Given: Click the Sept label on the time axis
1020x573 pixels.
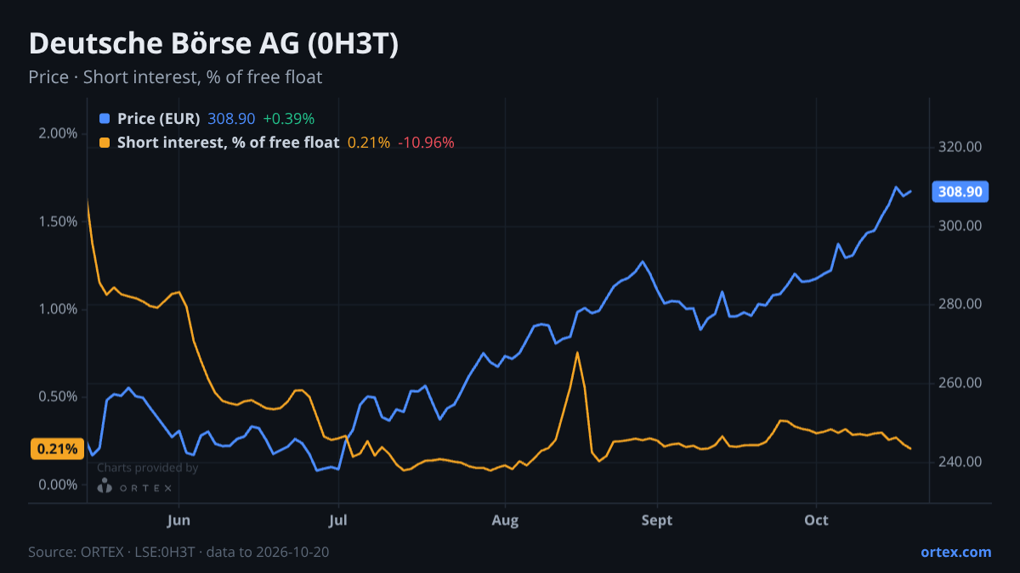Looking at the screenshot, I should 657,520.
